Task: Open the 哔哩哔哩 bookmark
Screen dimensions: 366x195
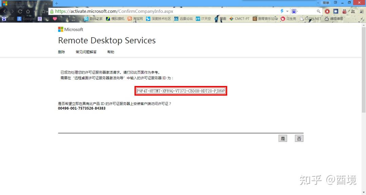Action: click(334, 19)
